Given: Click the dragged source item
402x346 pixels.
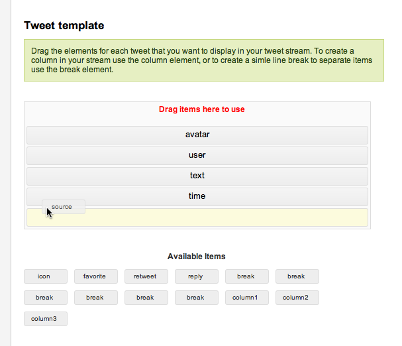Looking at the screenshot, I should pyautogui.click(x=64, y=207).
